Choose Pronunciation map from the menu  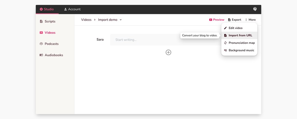[x=239, y=43]
